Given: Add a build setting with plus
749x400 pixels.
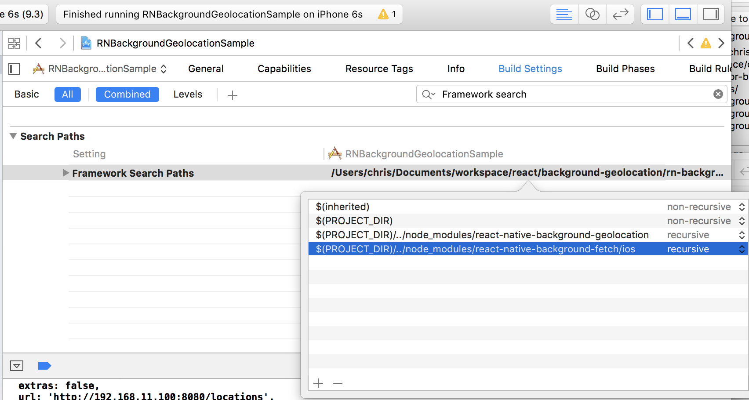Looking at the screenshot, I should pyautogui.click(x=233, y=95).
